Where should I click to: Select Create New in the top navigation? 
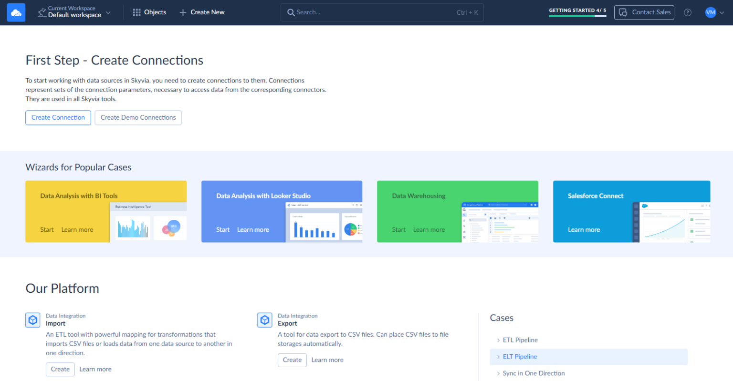click(202, 12)
